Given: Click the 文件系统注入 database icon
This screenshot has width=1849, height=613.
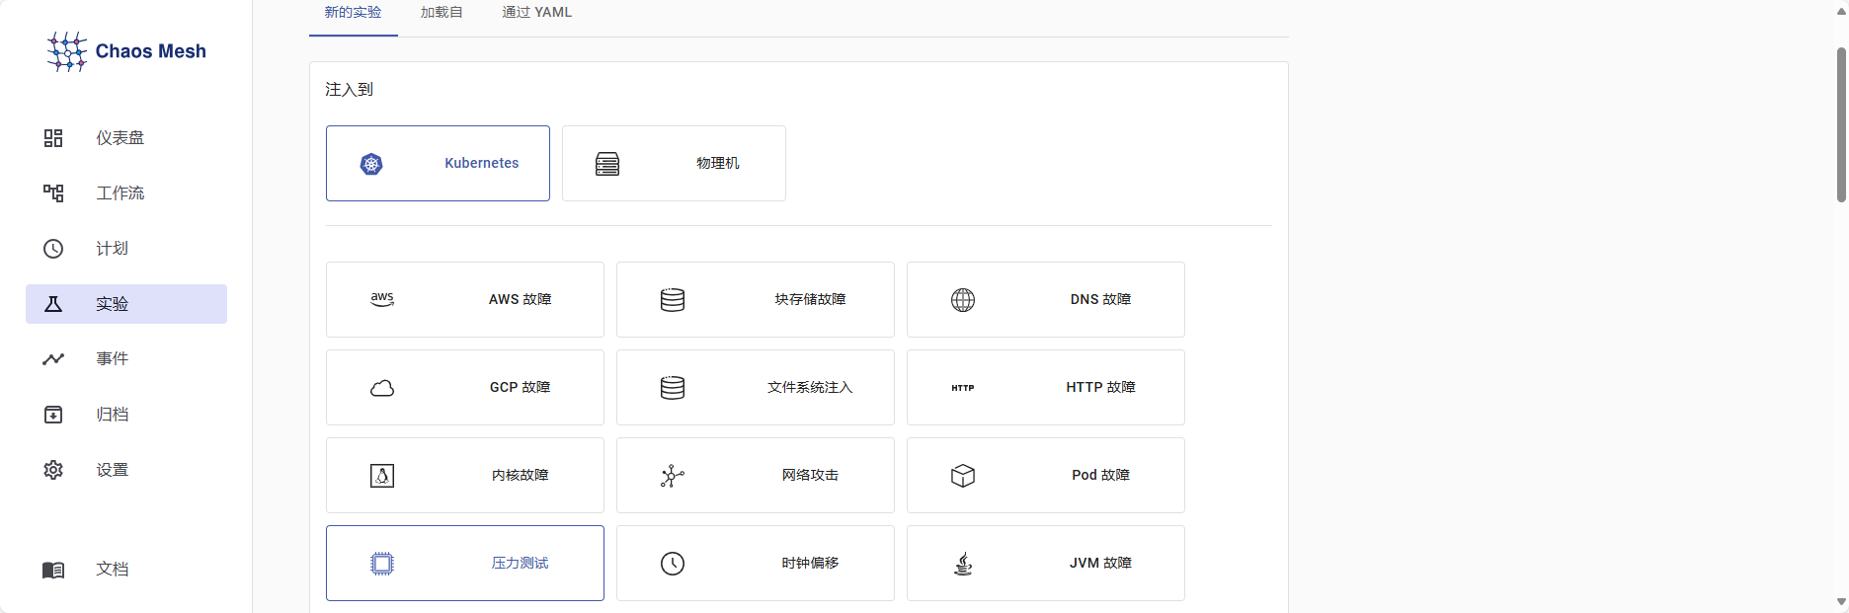Looking at the screenshot, I should (673, 388).
